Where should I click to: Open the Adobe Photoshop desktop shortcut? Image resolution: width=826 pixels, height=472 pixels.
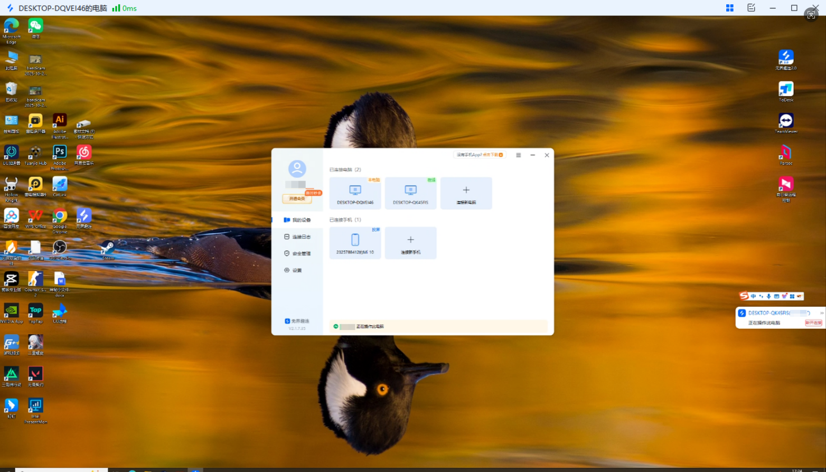point(60,154)
